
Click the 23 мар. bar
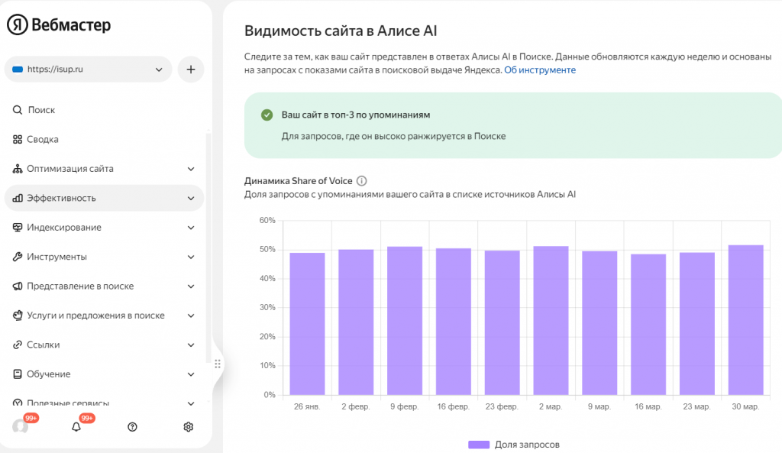click(x=697, y=324)
